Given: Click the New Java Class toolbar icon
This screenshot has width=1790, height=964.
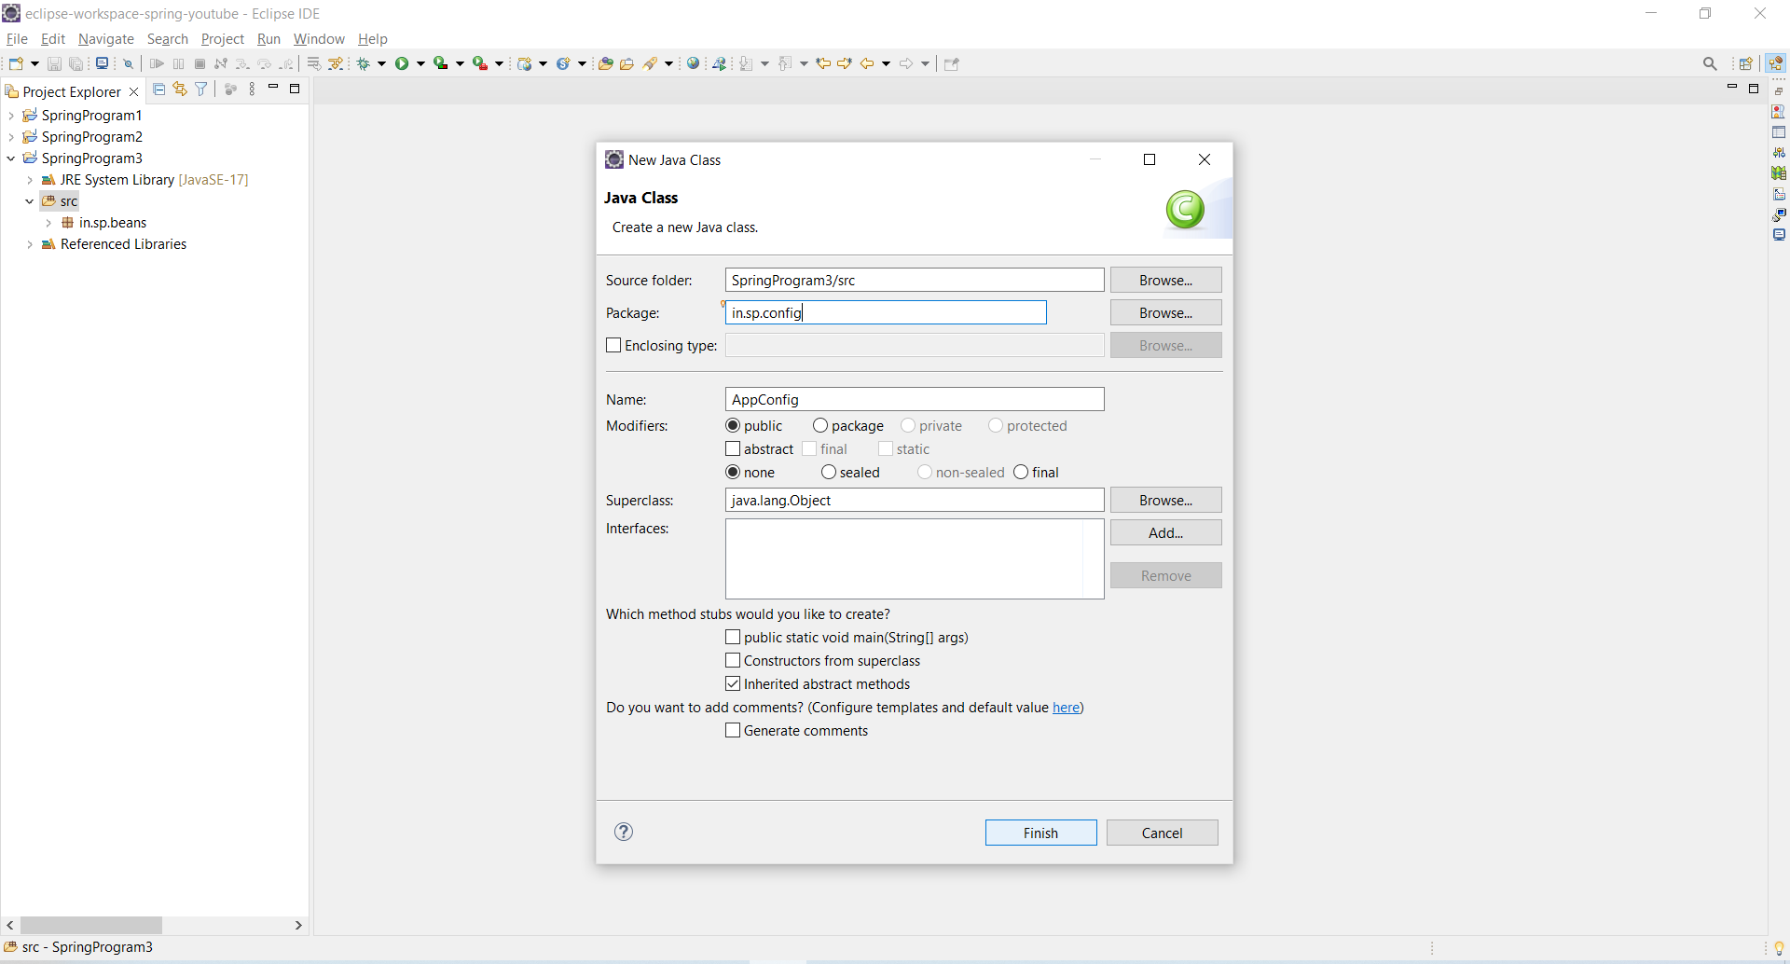Looking at the screenshot, I should 564,63.
